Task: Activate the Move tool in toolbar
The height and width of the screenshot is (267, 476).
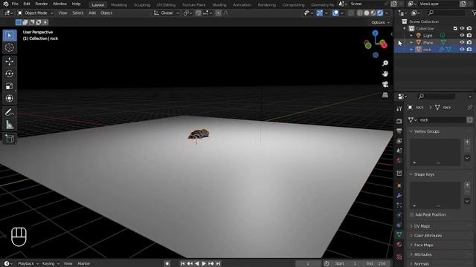Action: click(10, 62)
